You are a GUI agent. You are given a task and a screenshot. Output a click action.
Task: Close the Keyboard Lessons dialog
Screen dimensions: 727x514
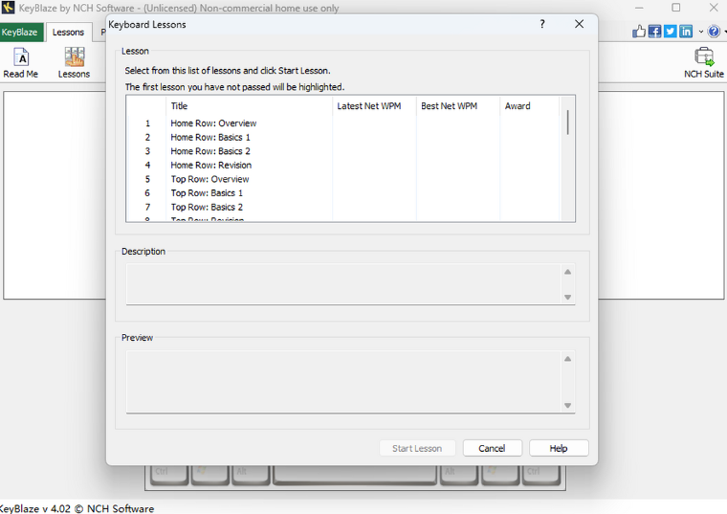point(579,24)
